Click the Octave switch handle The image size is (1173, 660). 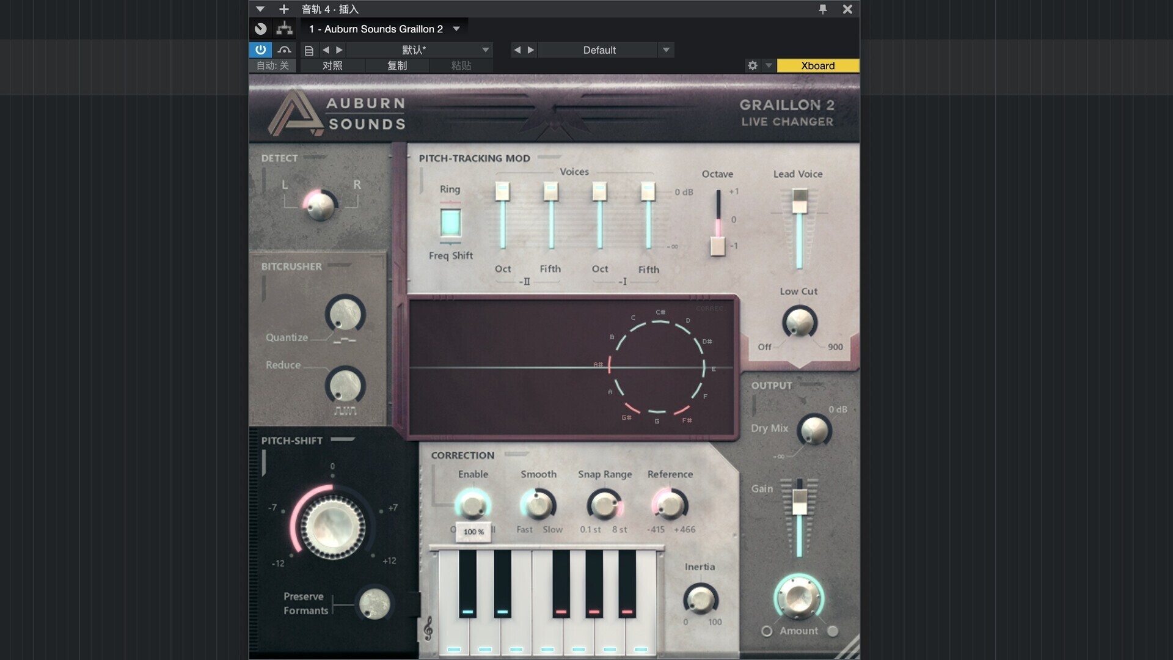pyautogui.click(x=718, y=246)
